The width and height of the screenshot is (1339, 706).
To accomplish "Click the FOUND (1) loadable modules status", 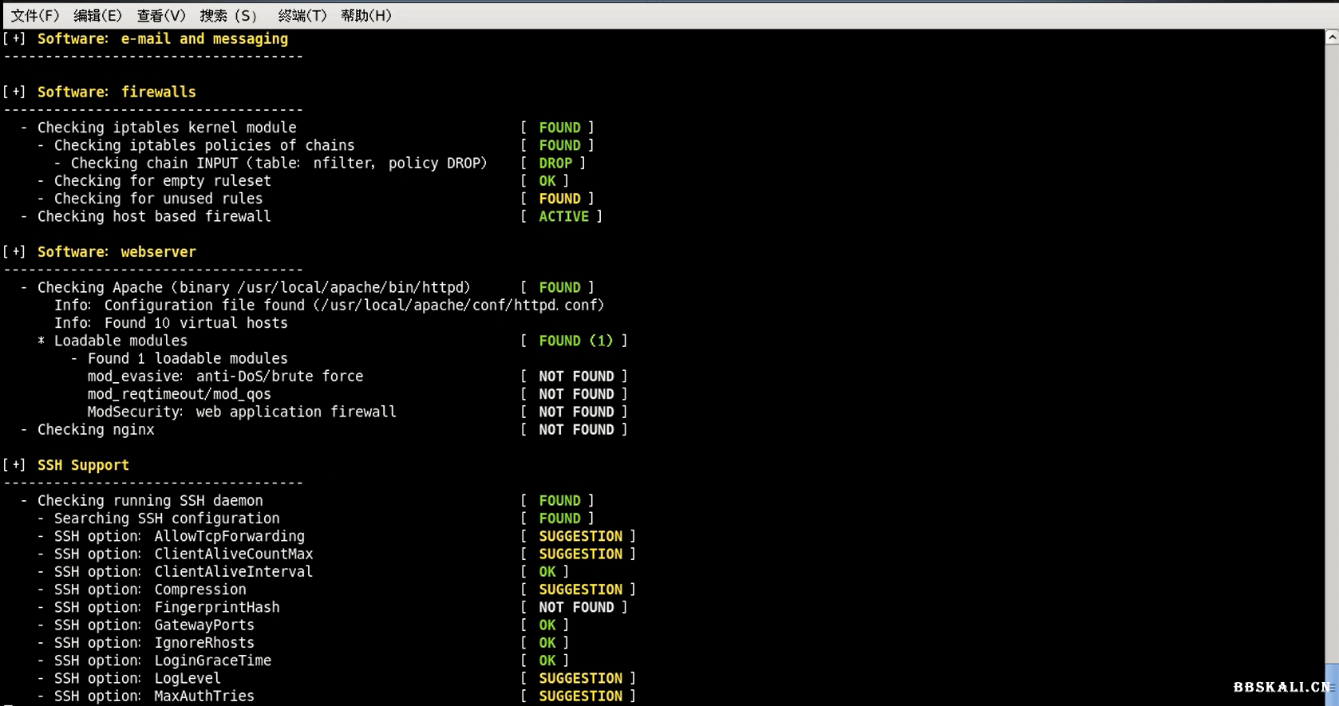I will tap(575, 341).
